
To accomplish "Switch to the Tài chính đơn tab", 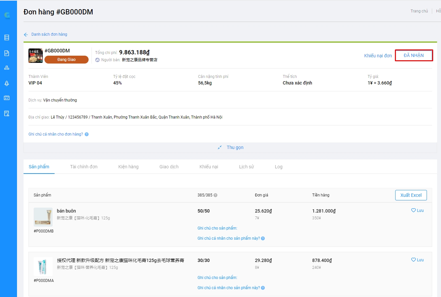I will point(84,167).
